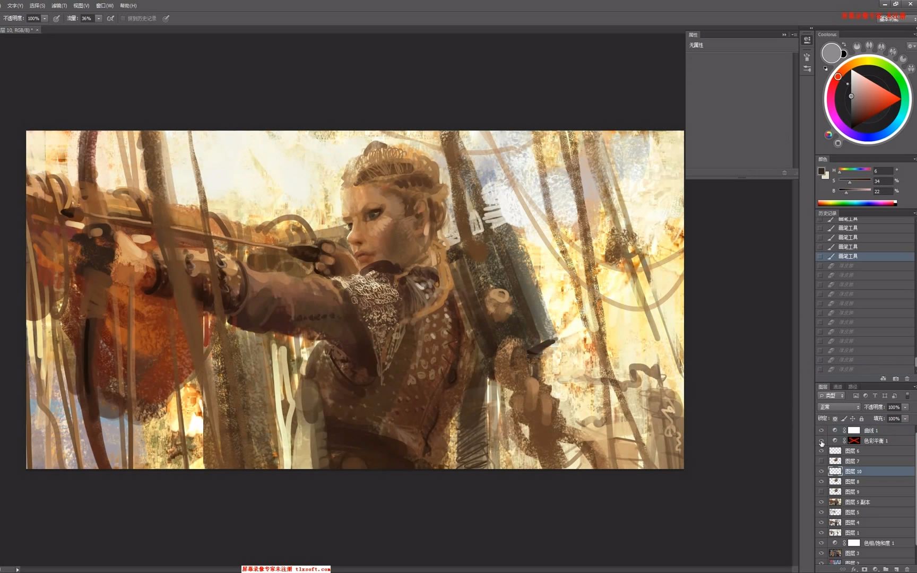917x573 pixels.
Task: Open the Coolorus color mixer round icon
Action: tap(828, 135)
